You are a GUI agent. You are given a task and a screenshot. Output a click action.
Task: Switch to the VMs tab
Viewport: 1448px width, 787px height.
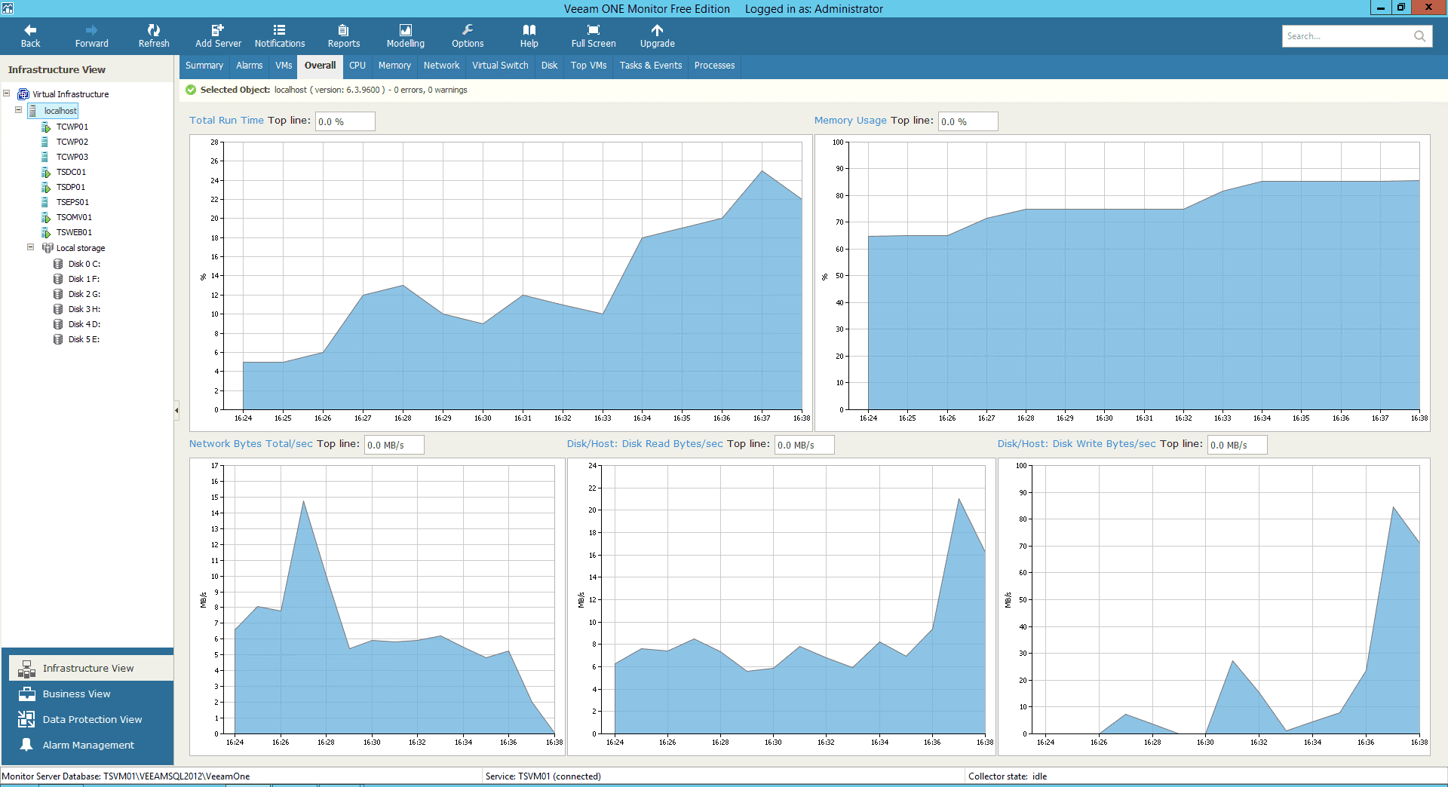pos(284,66)
